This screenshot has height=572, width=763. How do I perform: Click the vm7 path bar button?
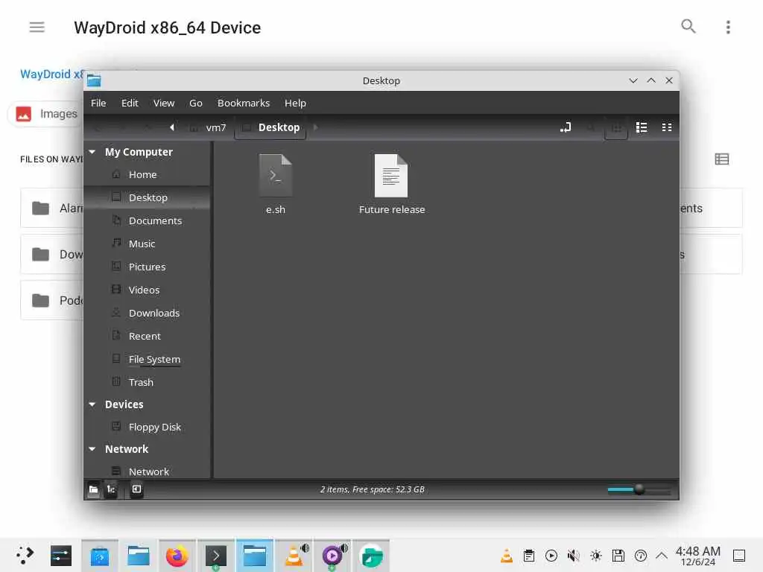pos(209,127)
